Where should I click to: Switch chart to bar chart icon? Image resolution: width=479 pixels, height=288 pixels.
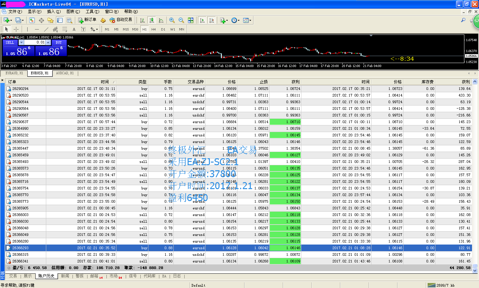tap(142, 20)
